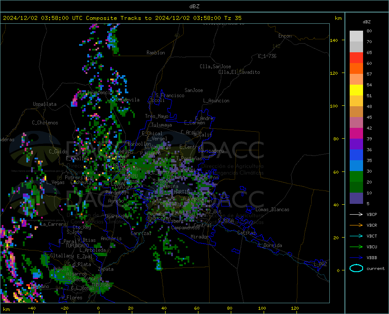Click the 'Anchoris' place label
Viewport: 389px width, 314px height.
111,238
